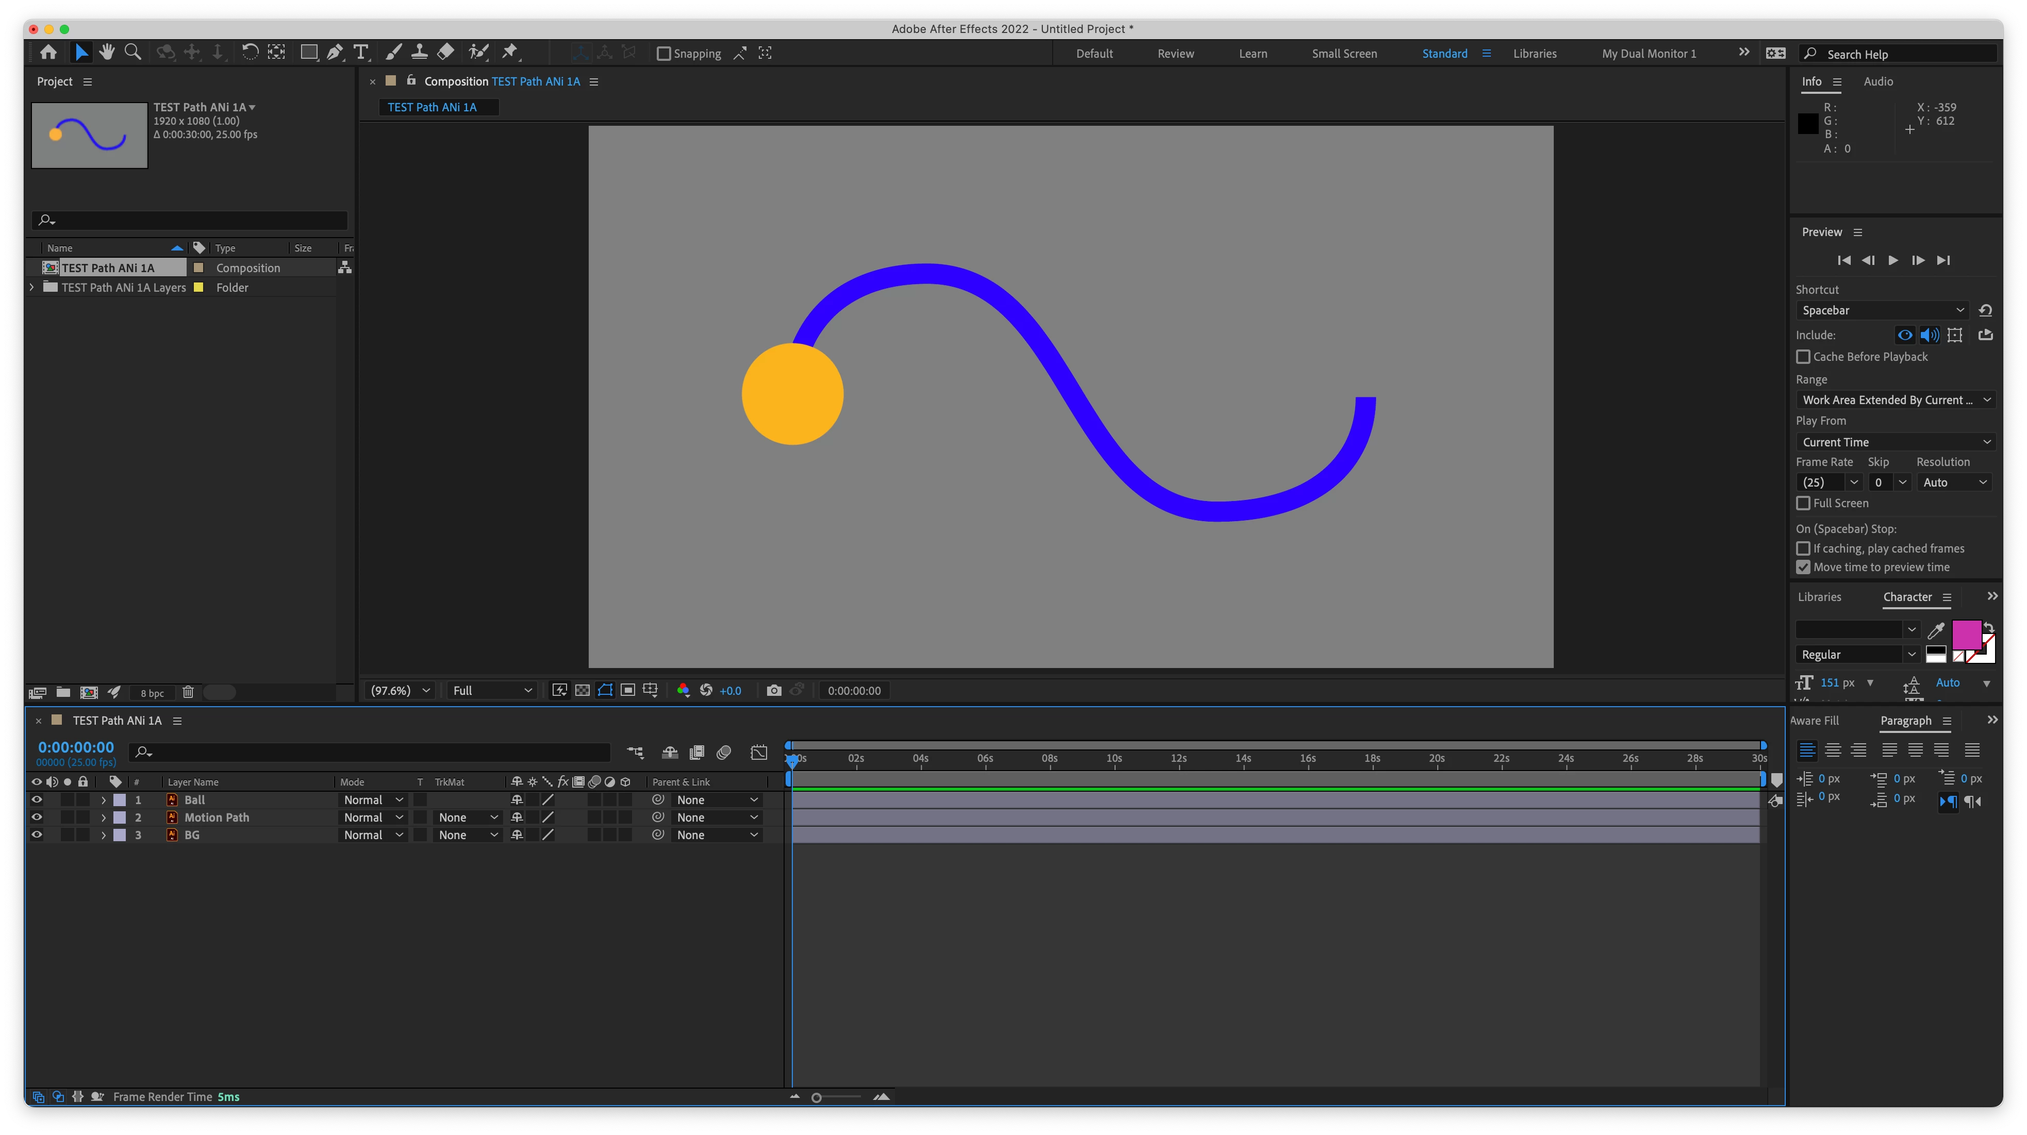Open the Shortcut Spacebar dropdown
2027x1135 pixels.
tap(1882, 311)
